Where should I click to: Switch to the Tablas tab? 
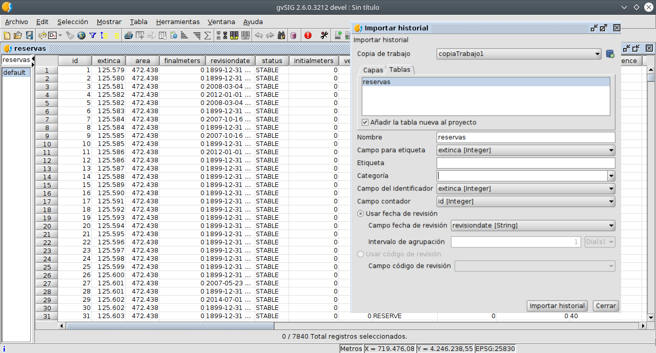(x=400, y=70)
